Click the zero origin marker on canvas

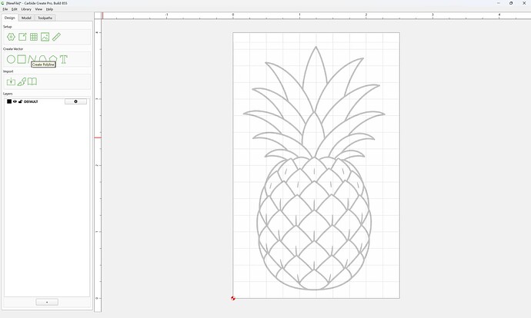coord(233,298)
